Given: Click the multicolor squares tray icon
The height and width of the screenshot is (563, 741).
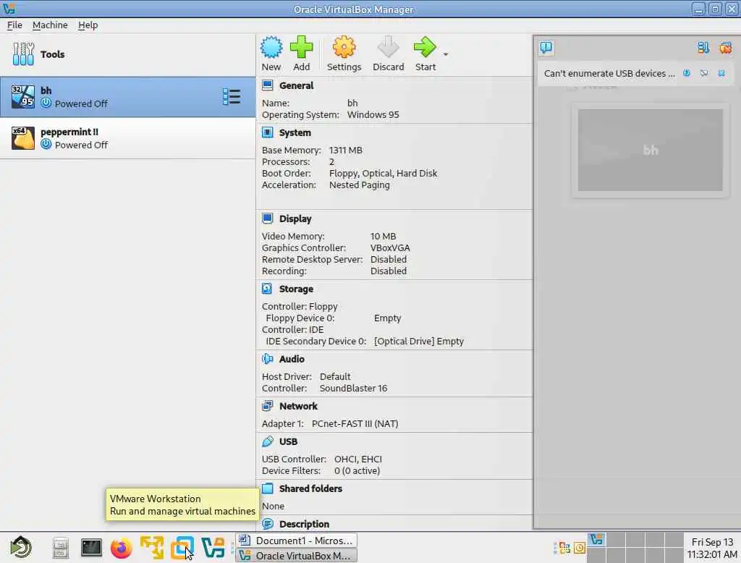Looking at the screenshot, I should [564, 548].
